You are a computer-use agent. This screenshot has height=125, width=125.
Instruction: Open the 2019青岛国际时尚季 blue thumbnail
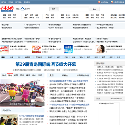tap(68, 49)
